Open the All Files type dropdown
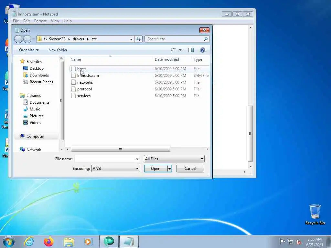 pyautogui.click(x=174, y=159)
